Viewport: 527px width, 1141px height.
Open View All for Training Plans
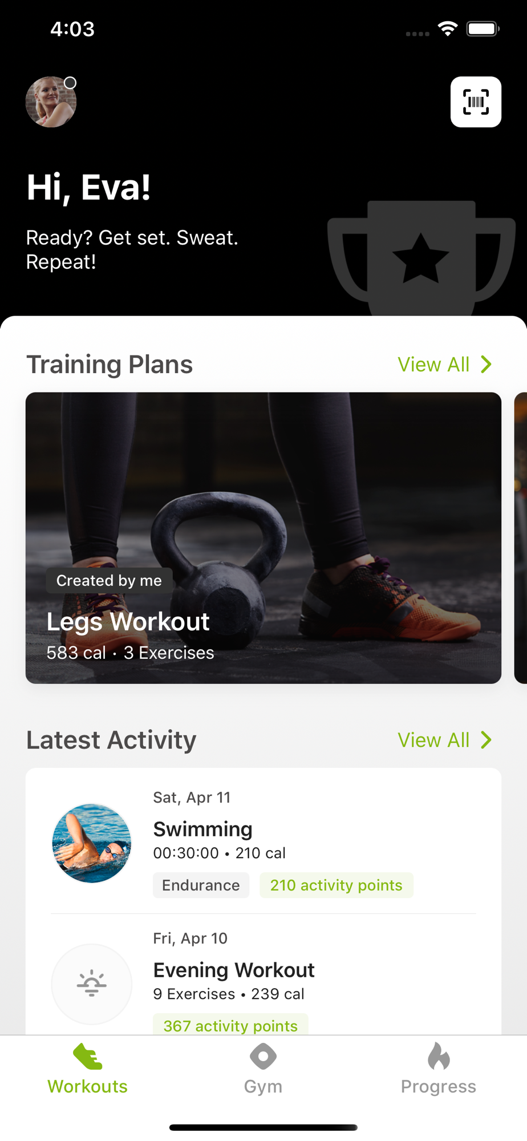point(433,364)
